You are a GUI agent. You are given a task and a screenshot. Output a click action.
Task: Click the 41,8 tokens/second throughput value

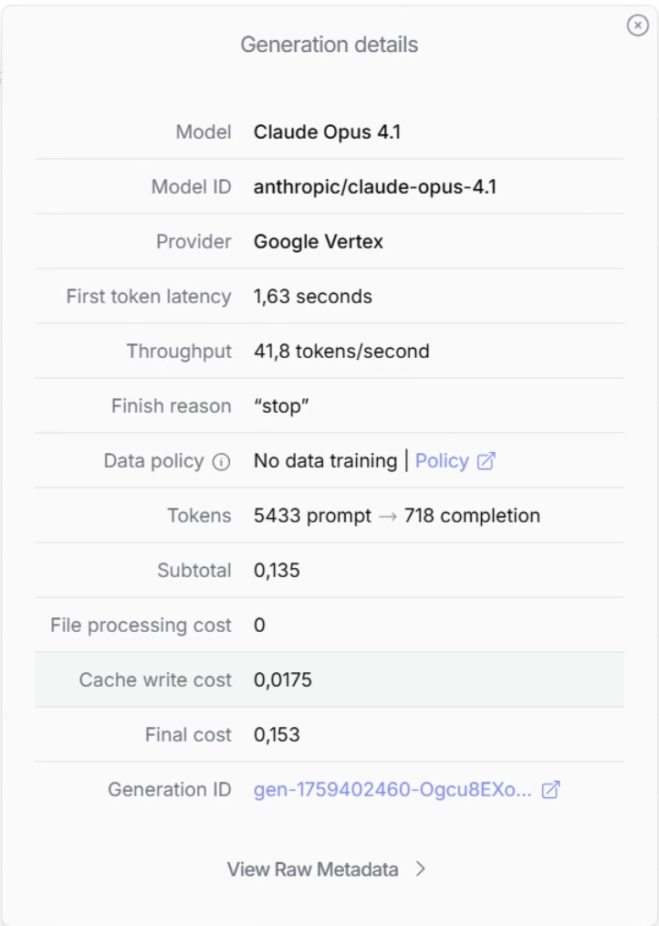(x=341, y=352)
